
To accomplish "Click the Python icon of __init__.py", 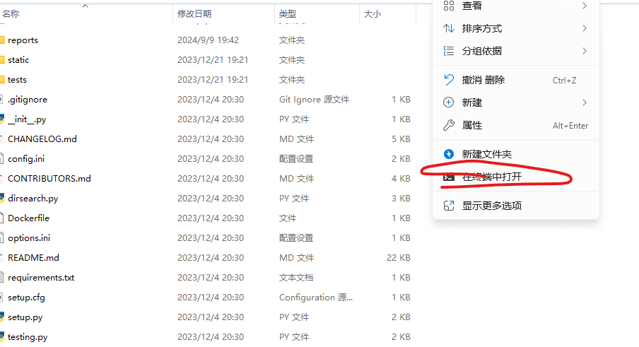I will point(2,119).
